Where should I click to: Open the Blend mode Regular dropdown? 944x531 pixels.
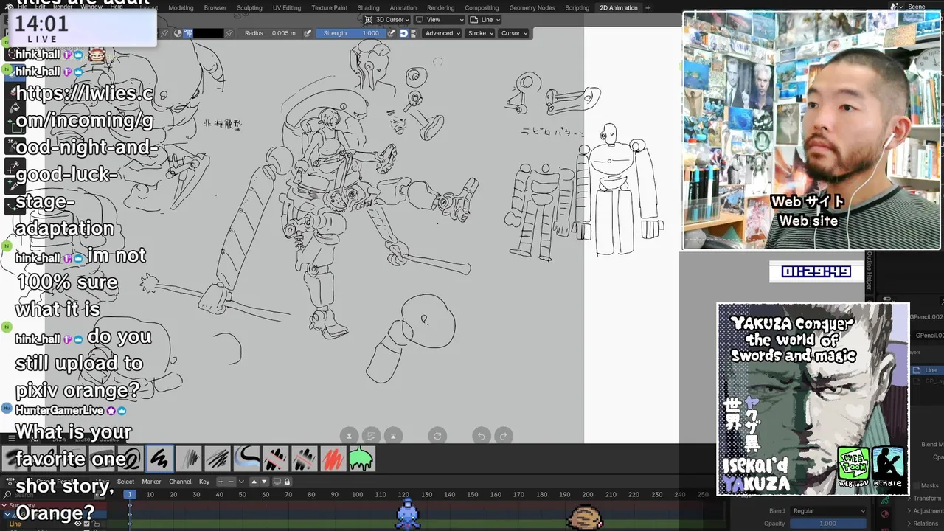click(x=828, y=510)
